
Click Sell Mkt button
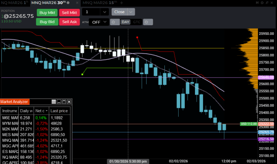(x=70, y=12)
